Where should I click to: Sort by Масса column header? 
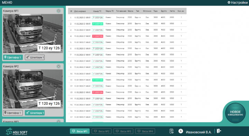click(x=130, y=11)
